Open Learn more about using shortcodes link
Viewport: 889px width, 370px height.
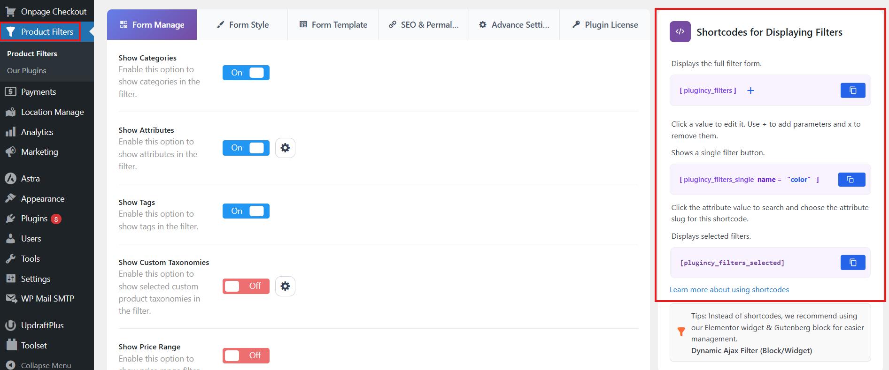(729, 290)
